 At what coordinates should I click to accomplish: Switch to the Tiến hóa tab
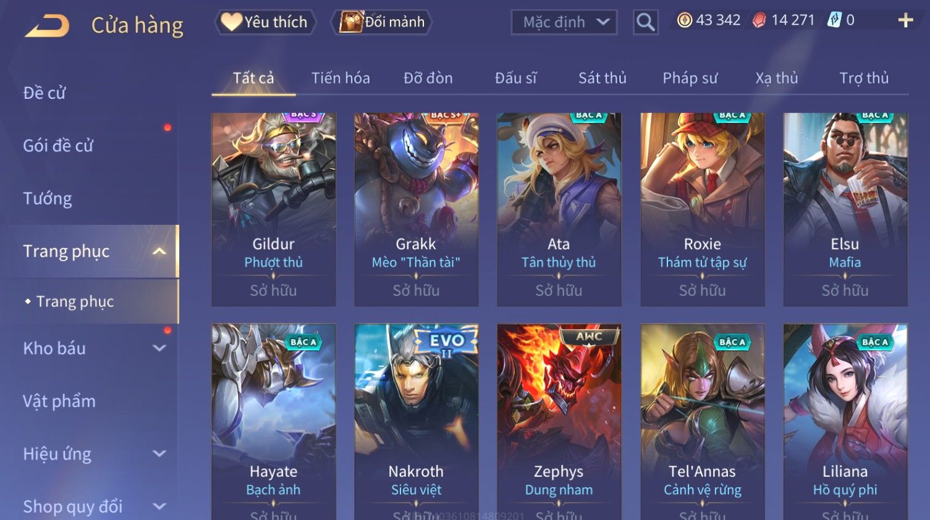[x=340, y=78]
